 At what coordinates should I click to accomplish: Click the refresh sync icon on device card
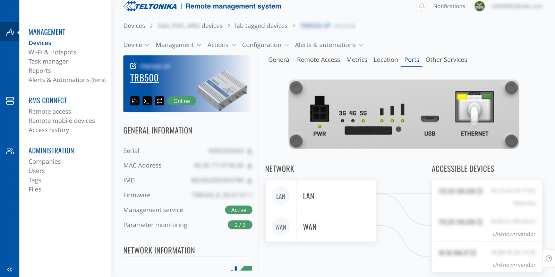[x=160, y=101]
